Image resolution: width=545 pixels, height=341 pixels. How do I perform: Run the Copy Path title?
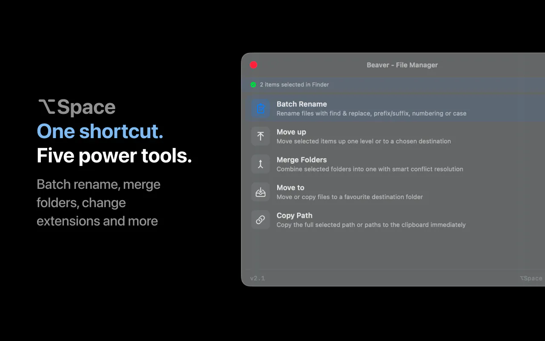tap(295, 215)
